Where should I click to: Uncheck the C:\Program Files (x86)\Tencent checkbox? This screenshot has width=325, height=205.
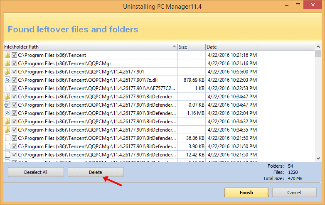tap(14, 55)
